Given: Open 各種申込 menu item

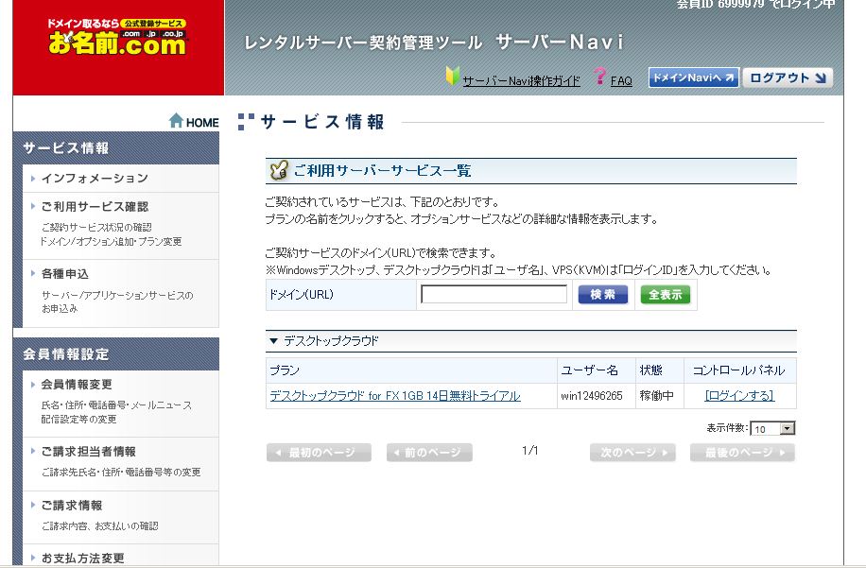Looking at the screenshot, I should tap(65, 274).
